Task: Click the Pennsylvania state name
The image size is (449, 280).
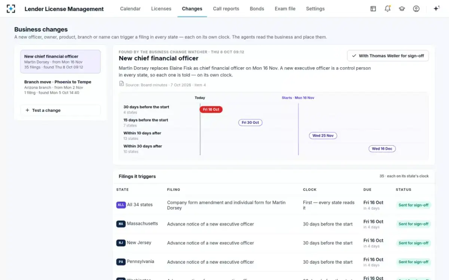Action: [x=141, y=262]
